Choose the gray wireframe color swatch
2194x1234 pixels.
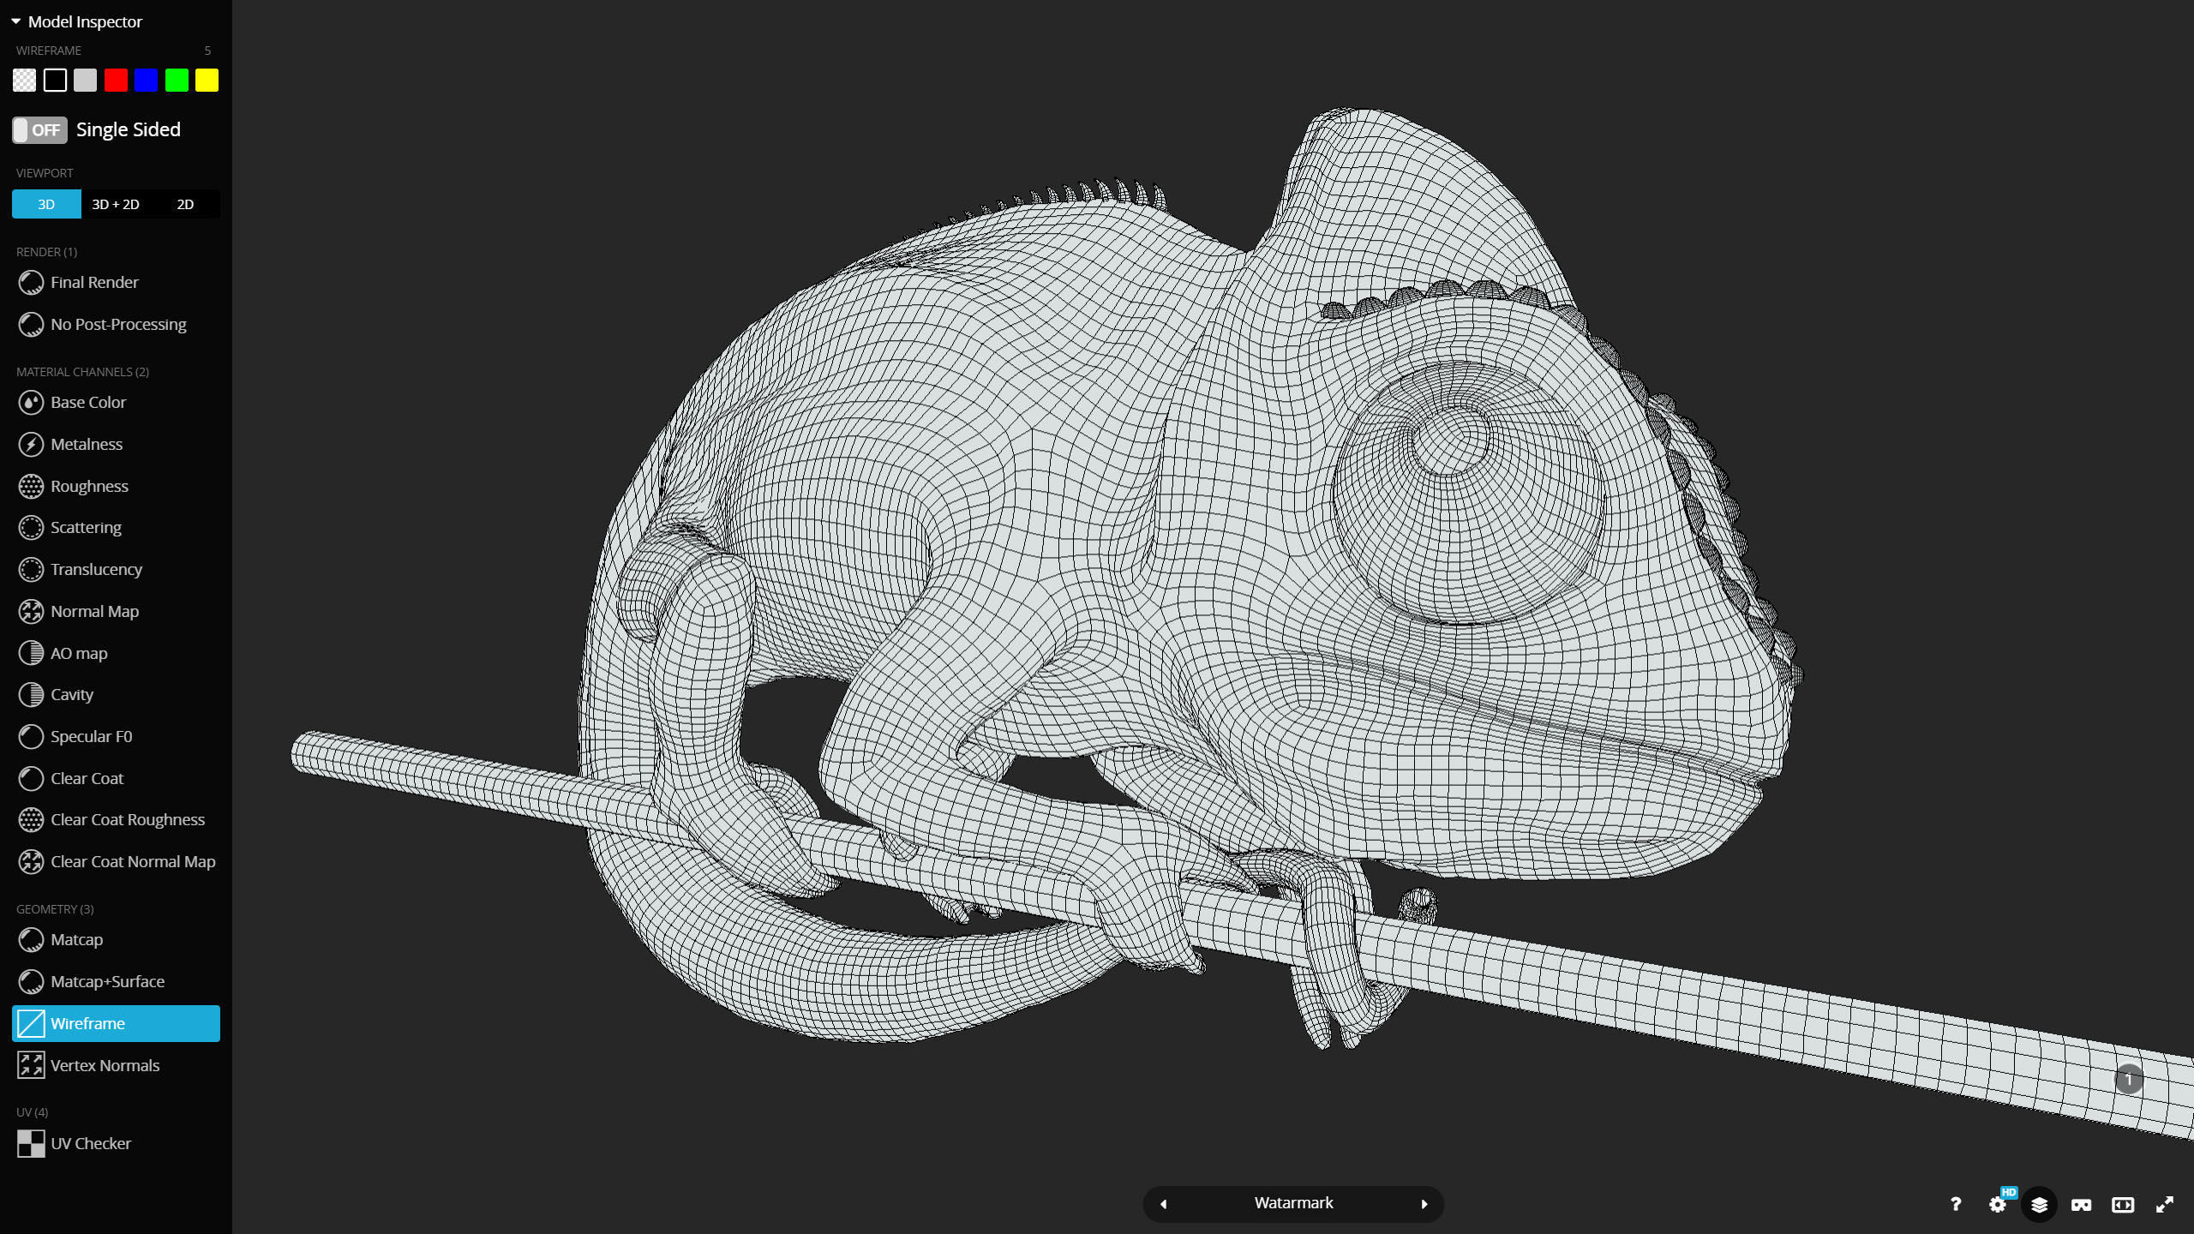click(x=86, y=81)
